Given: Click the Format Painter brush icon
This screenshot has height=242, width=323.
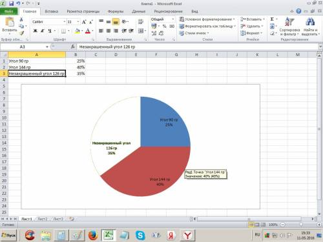Looking at the screenshot, I should pos(21,33).
